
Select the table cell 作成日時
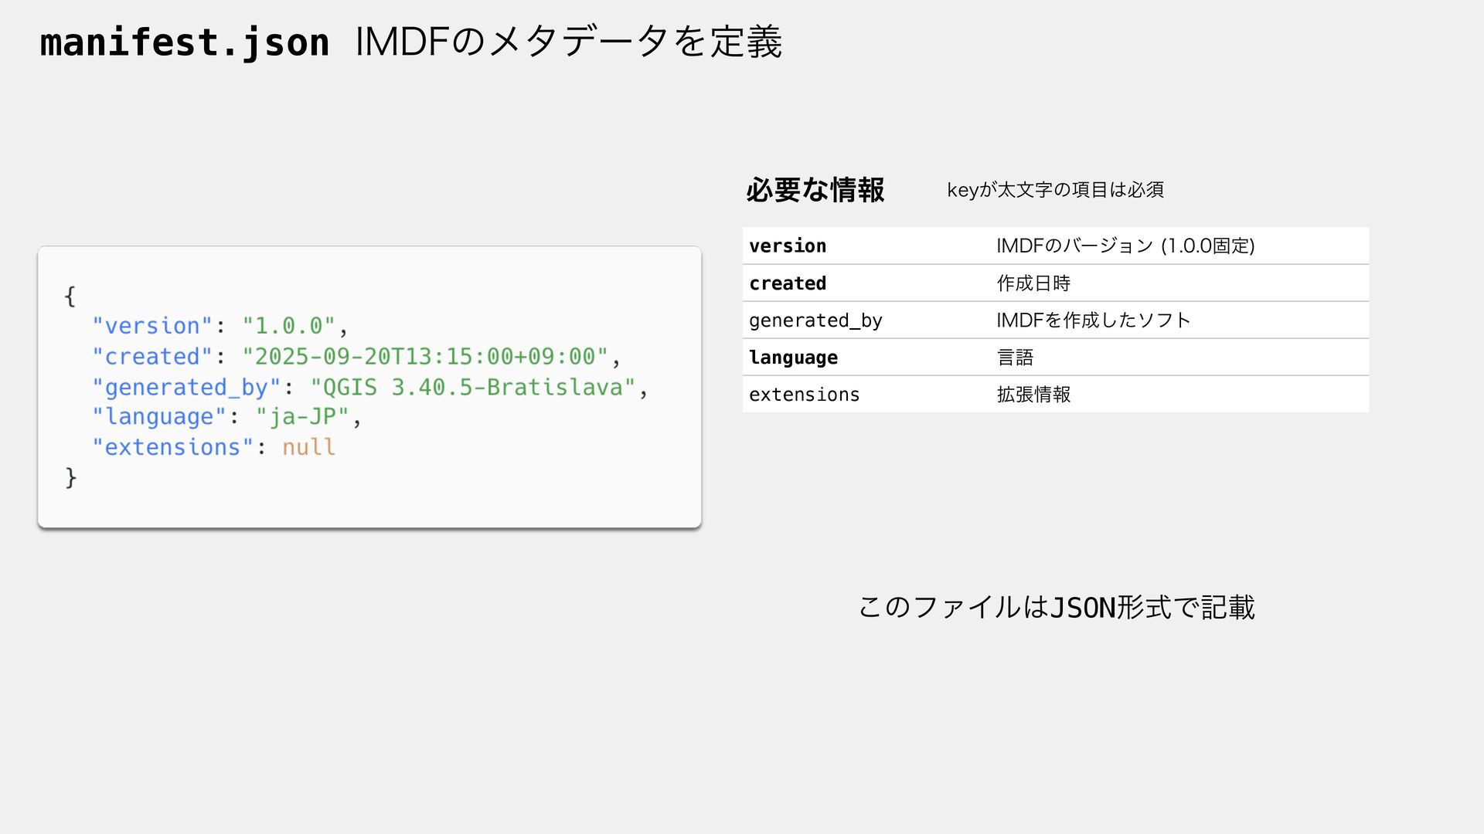(1033, 283)
